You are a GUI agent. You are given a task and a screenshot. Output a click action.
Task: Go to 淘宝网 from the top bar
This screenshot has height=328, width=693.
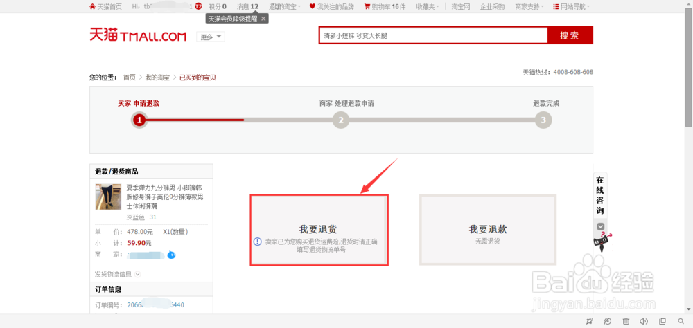(x=461, y=7)
